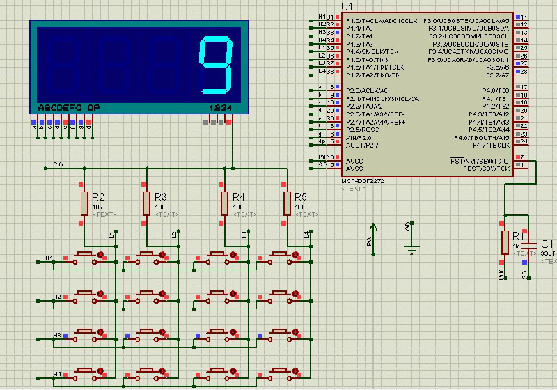Viewport: 557px width, 390px height.
Task: Click the U1 component reference label
Action: click(x=346, y=7)
